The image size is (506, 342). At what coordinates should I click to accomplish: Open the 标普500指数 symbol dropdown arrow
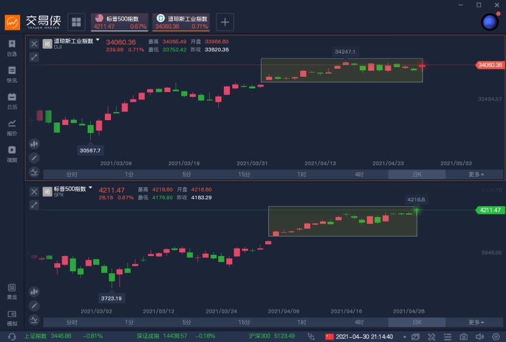[x=90, y=187]
